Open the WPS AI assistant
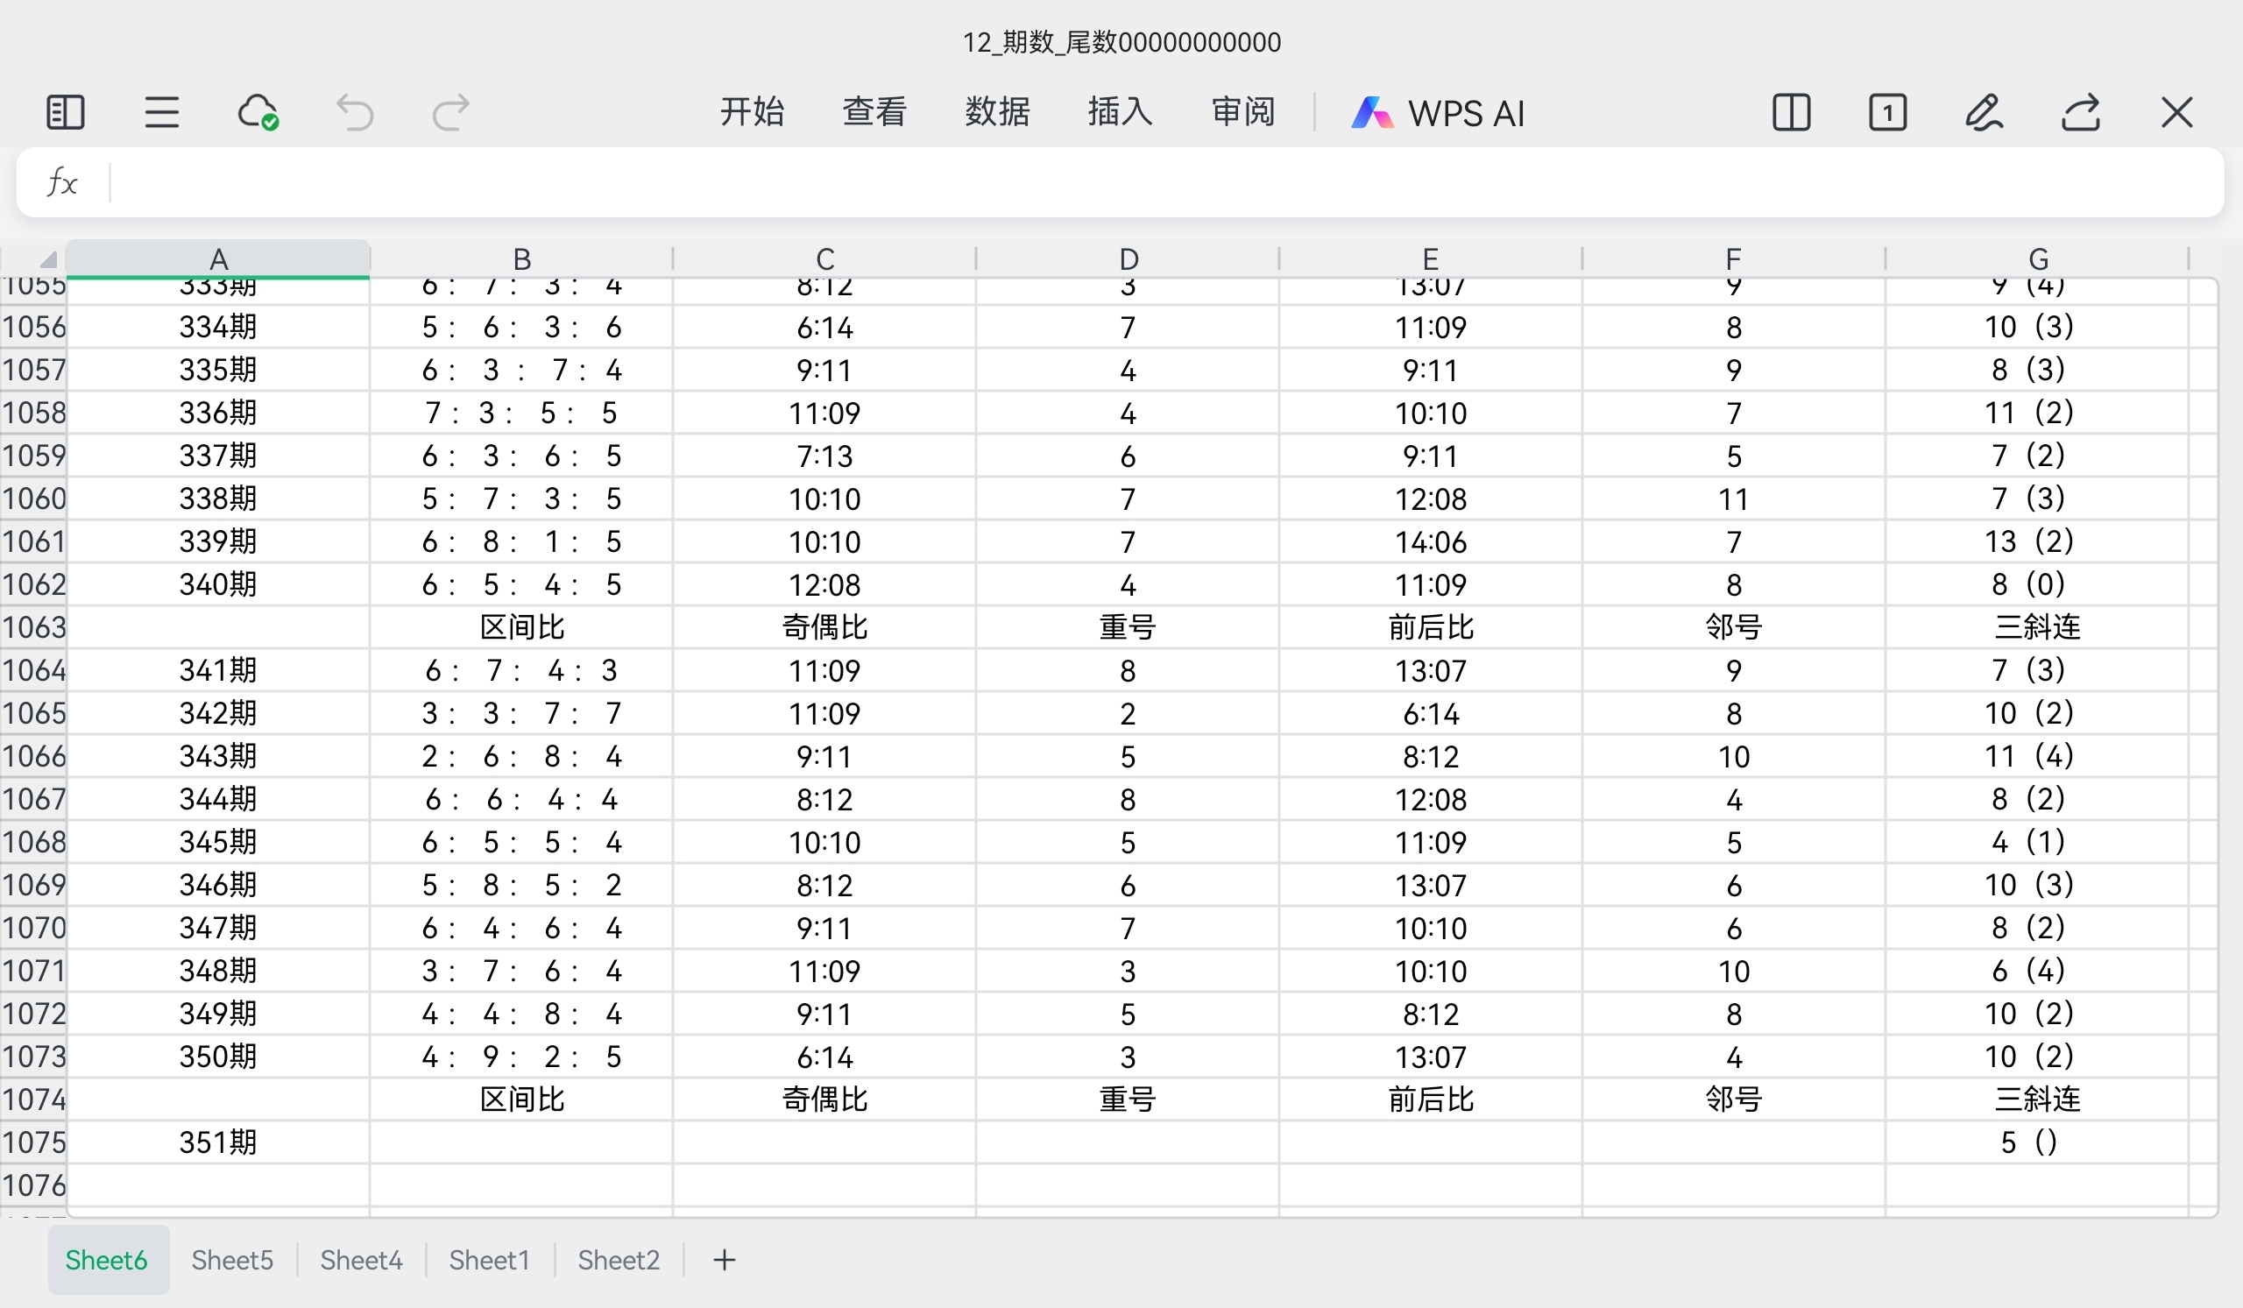 tap(1439, 113)
